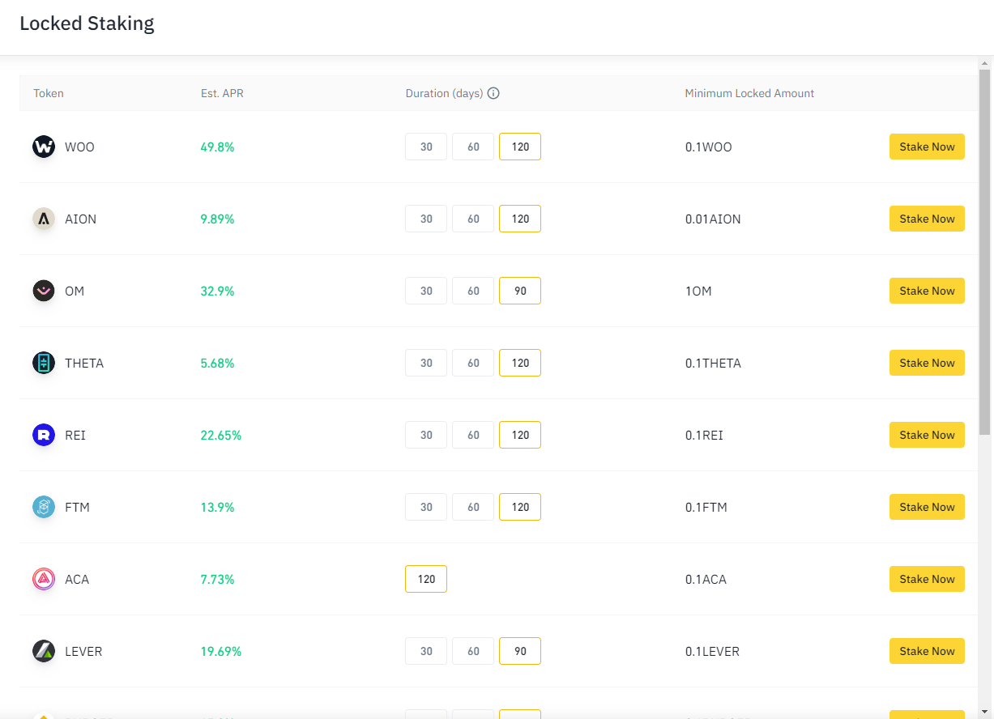Click the 22.65% APR value
This screenshot has height=719, width=994.
coord(221,435)
